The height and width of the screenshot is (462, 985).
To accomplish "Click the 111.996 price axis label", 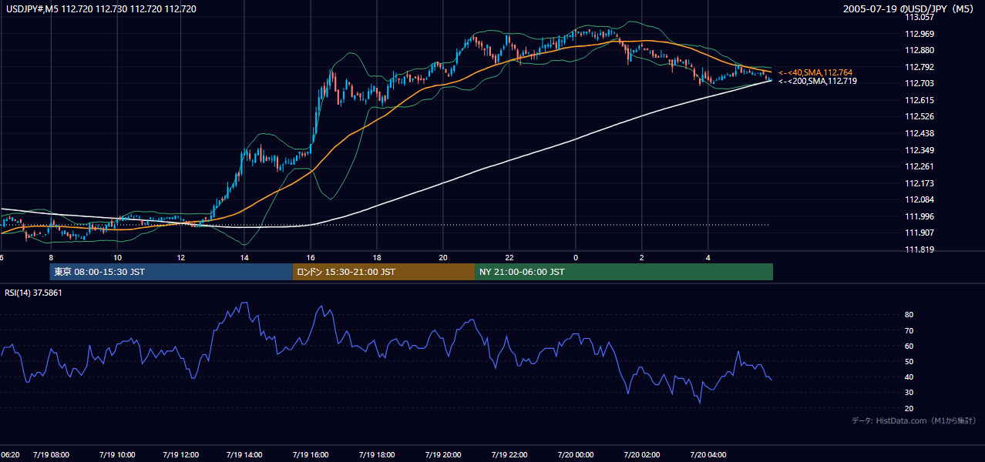I will pos(919,216).
